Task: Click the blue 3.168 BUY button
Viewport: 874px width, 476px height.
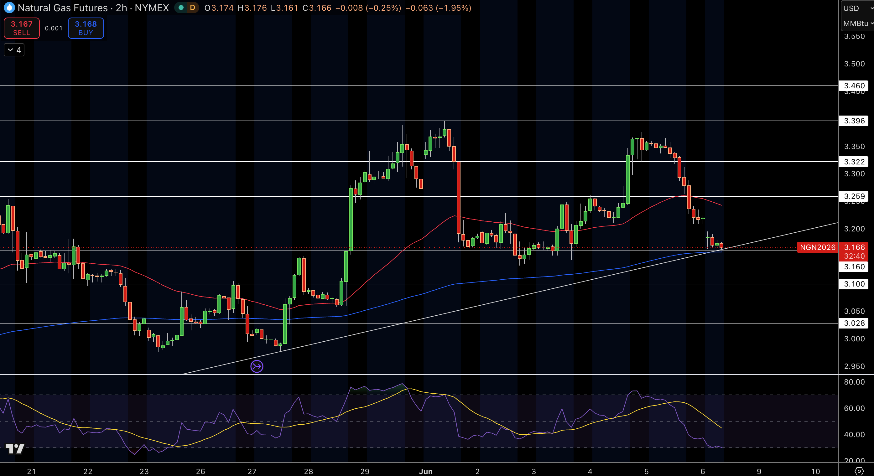Action: (x=86, y=28)
